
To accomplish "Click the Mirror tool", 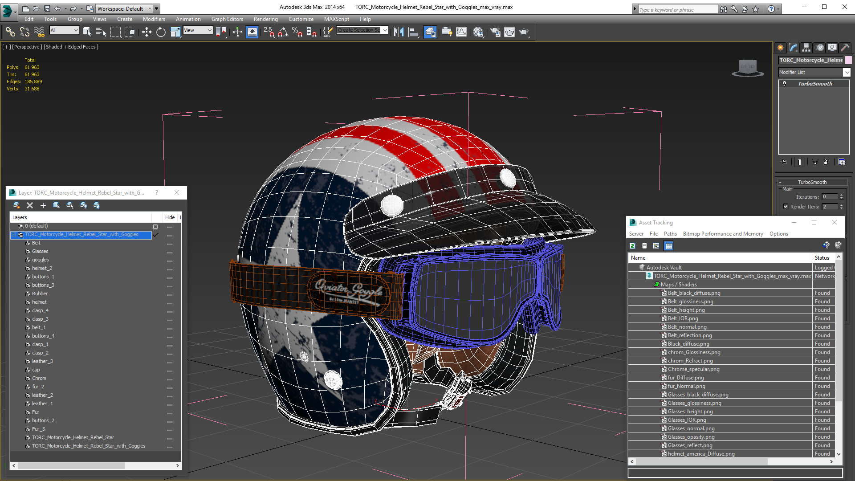I will (x=399, y=32).
